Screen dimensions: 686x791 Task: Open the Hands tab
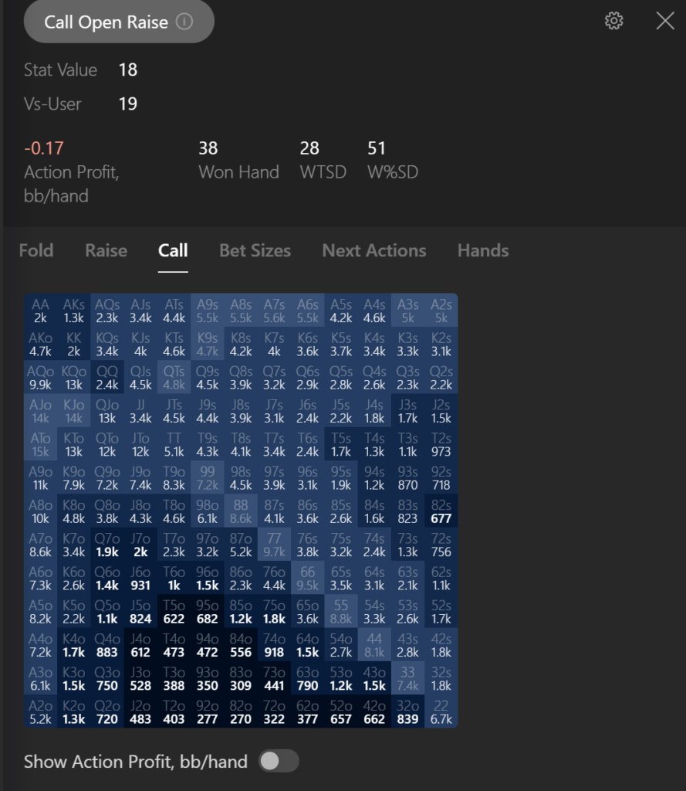[x=483, y=251]
